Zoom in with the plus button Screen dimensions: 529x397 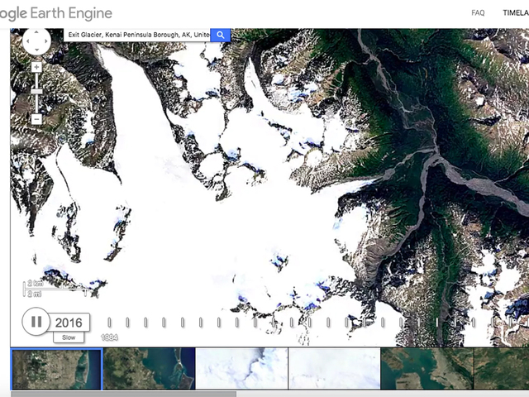pos(36,66)
